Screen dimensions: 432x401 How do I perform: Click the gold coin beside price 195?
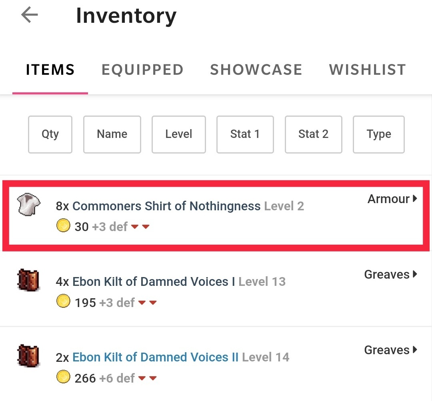coord(63,302)
